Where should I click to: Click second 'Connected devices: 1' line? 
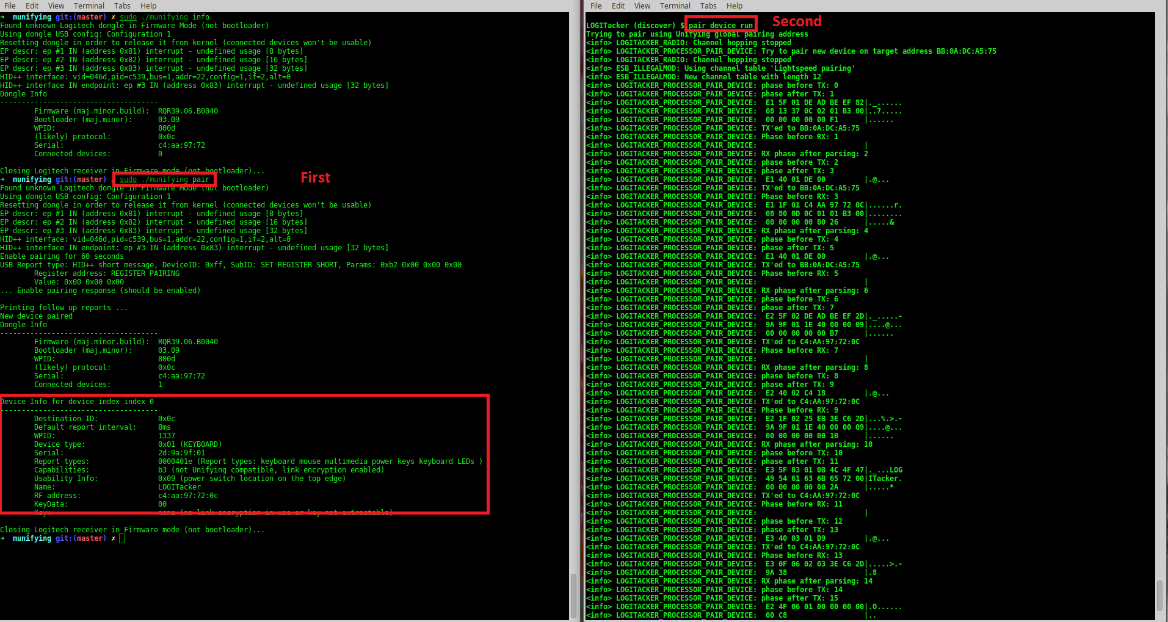pos(98,385)
